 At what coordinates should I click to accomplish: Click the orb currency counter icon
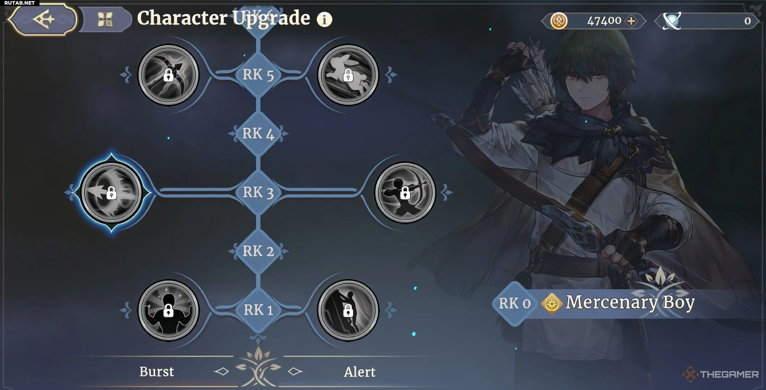click(672, 21)
